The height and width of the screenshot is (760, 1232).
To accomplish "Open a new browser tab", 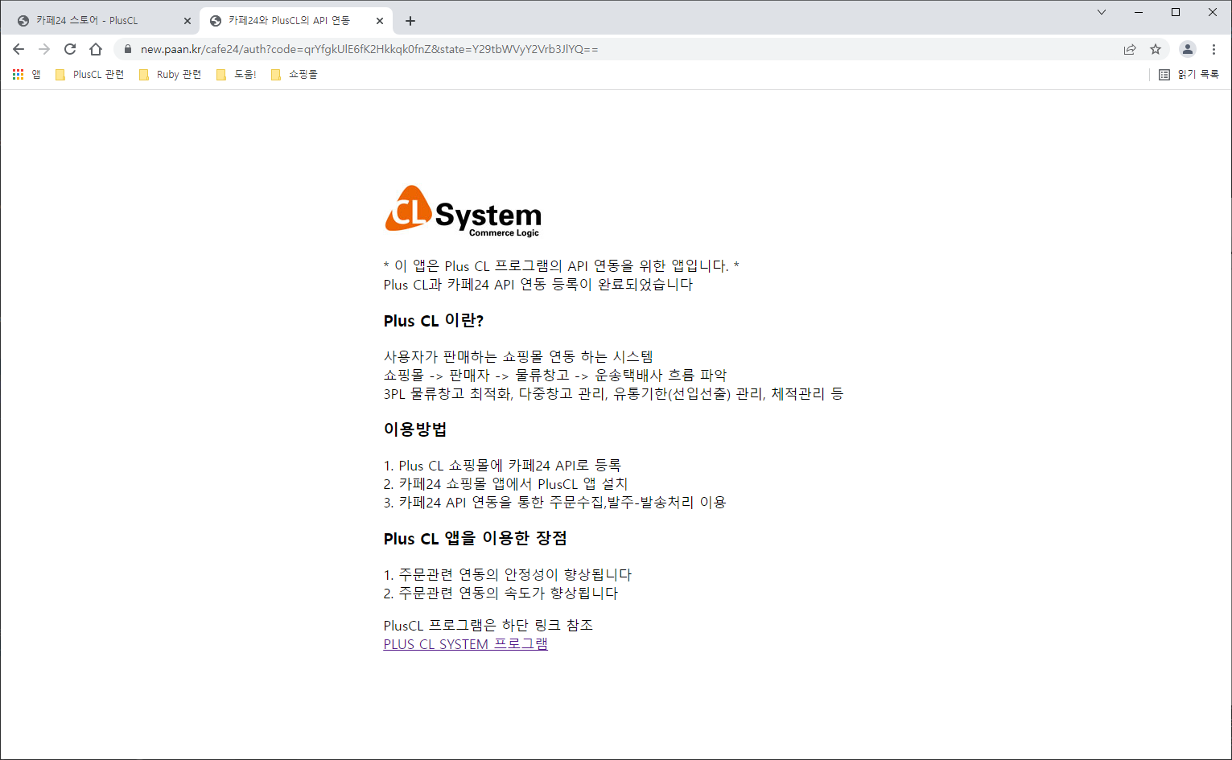I will [x=410, y=21].
